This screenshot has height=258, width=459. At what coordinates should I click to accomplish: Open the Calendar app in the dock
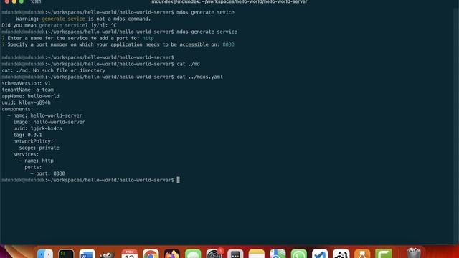pyautogui.click(x=129, y=254)
